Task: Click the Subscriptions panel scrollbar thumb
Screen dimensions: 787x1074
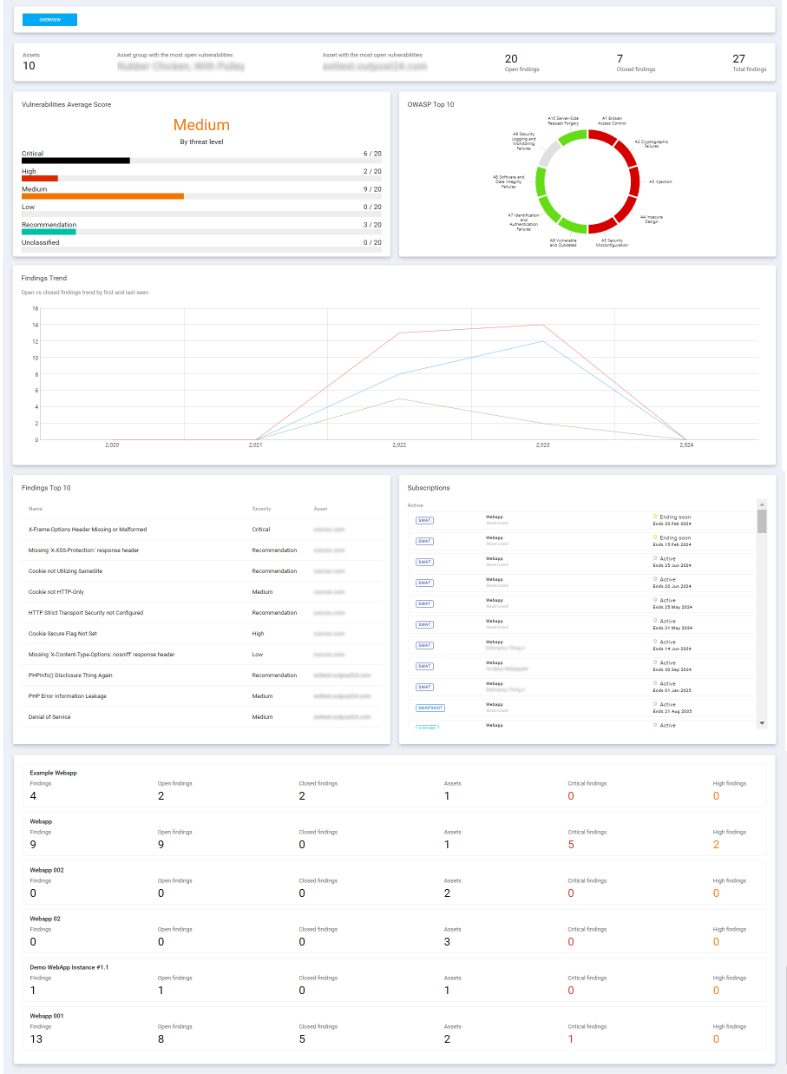Action: pos(762,521)
